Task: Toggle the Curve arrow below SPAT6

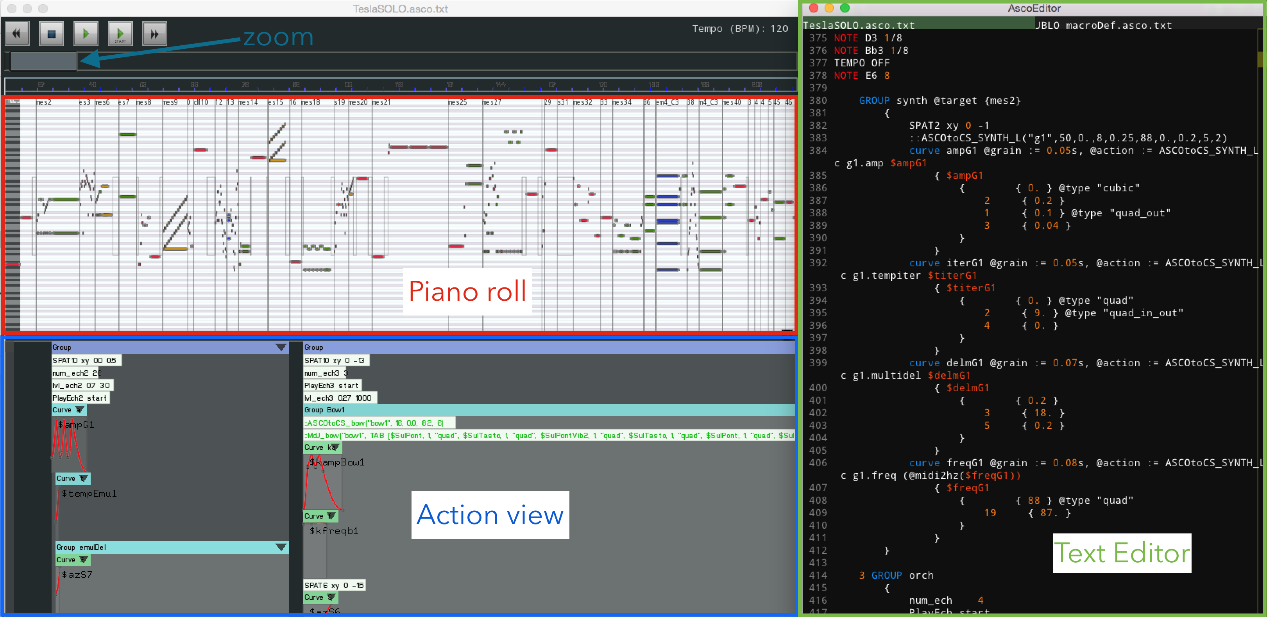Action: point(331,597)
